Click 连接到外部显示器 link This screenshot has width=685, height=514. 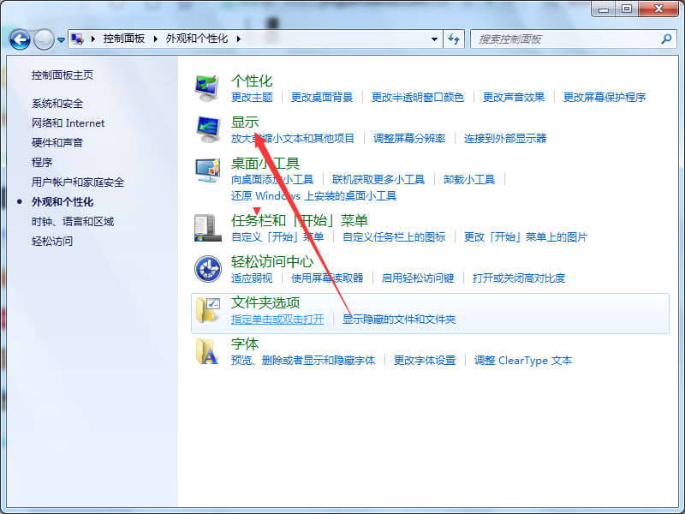coord(505,139)
